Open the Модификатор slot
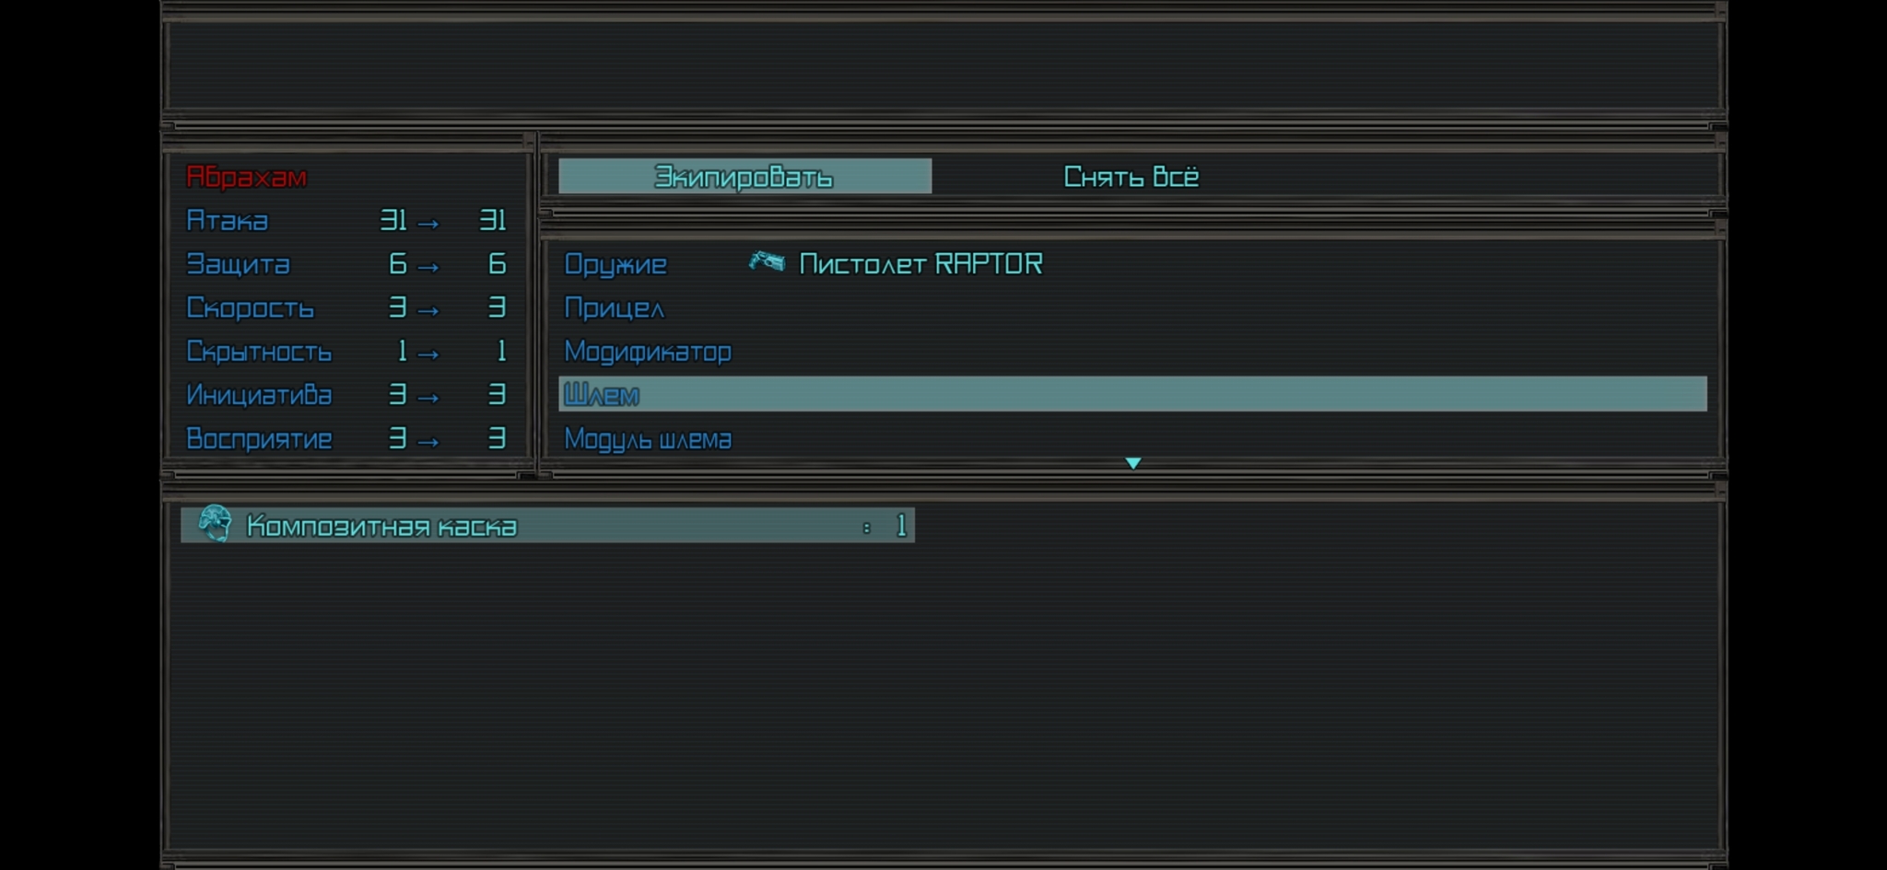Screen dimensions: 1887x870 click(x=647, y=352)
